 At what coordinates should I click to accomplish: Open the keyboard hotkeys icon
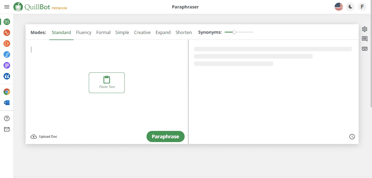(x=365, y=49)
